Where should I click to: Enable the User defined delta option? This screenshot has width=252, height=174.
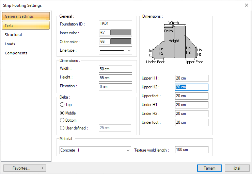pyautogui.click(x=62, y=128)
